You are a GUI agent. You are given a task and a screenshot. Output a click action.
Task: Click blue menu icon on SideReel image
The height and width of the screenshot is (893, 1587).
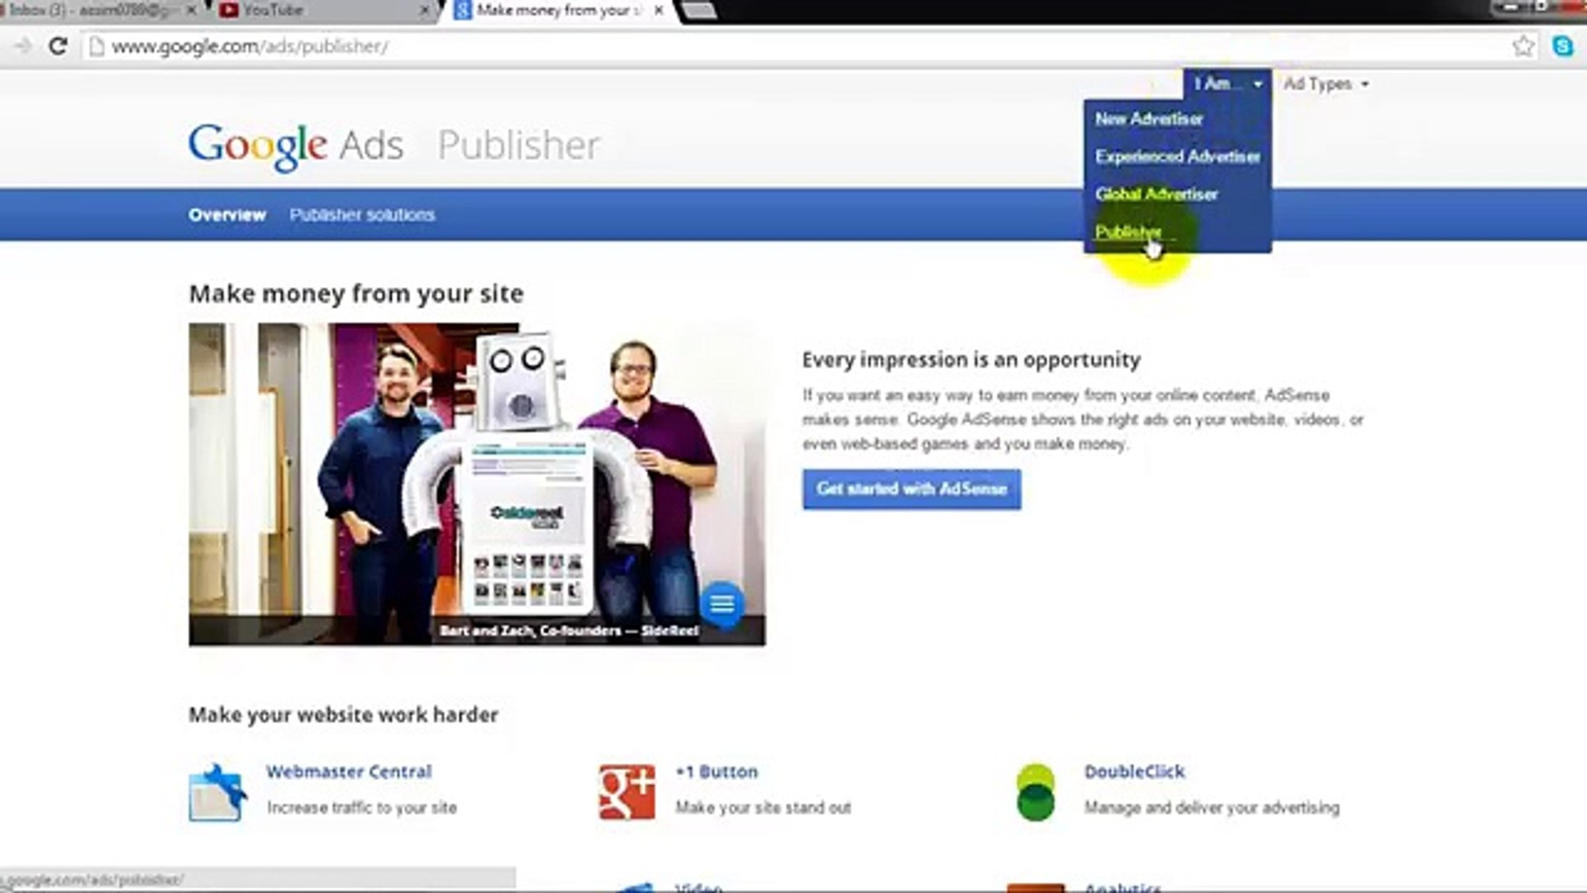click(x=722, y=604)
